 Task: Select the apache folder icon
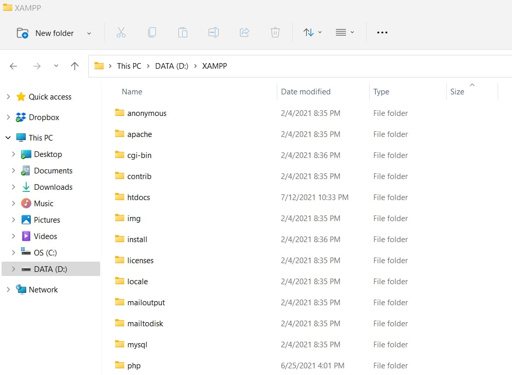120,134
